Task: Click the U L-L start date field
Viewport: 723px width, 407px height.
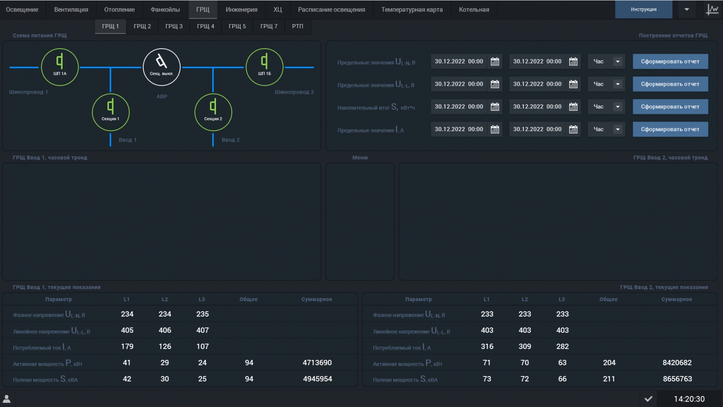Action: coord(459,84)
